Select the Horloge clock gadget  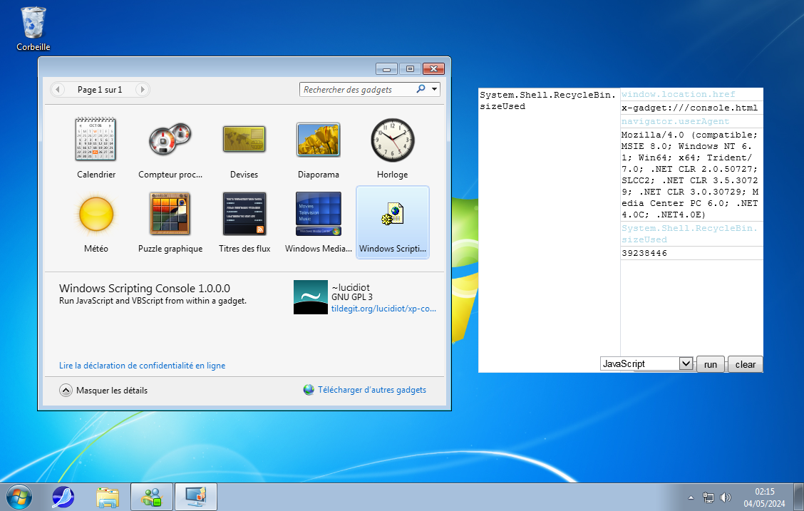[x=392, y=140]
